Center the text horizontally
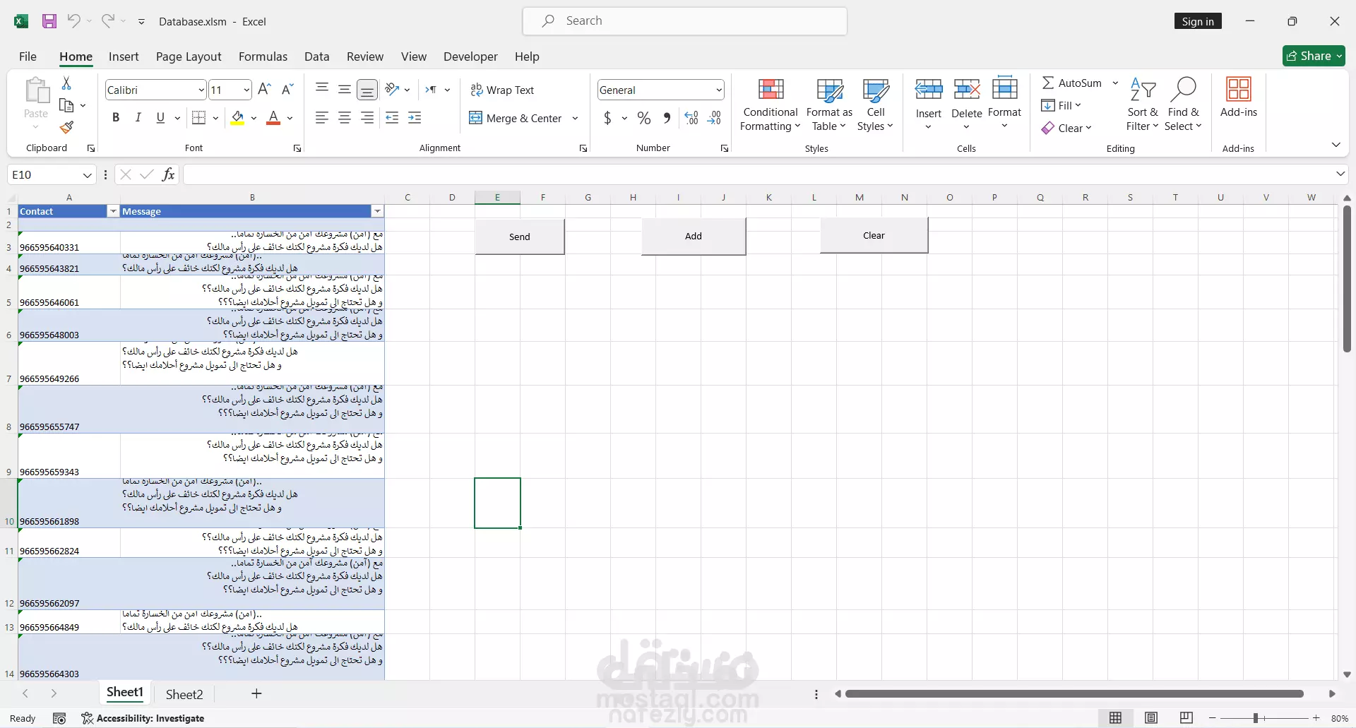Image resolution: width=1356 pixels, height=728 pixels. tap(345, 118)
